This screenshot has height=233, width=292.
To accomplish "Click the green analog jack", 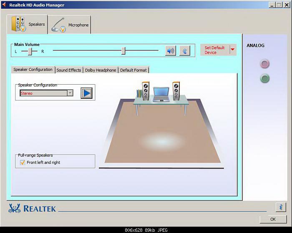I will (264, 78).
